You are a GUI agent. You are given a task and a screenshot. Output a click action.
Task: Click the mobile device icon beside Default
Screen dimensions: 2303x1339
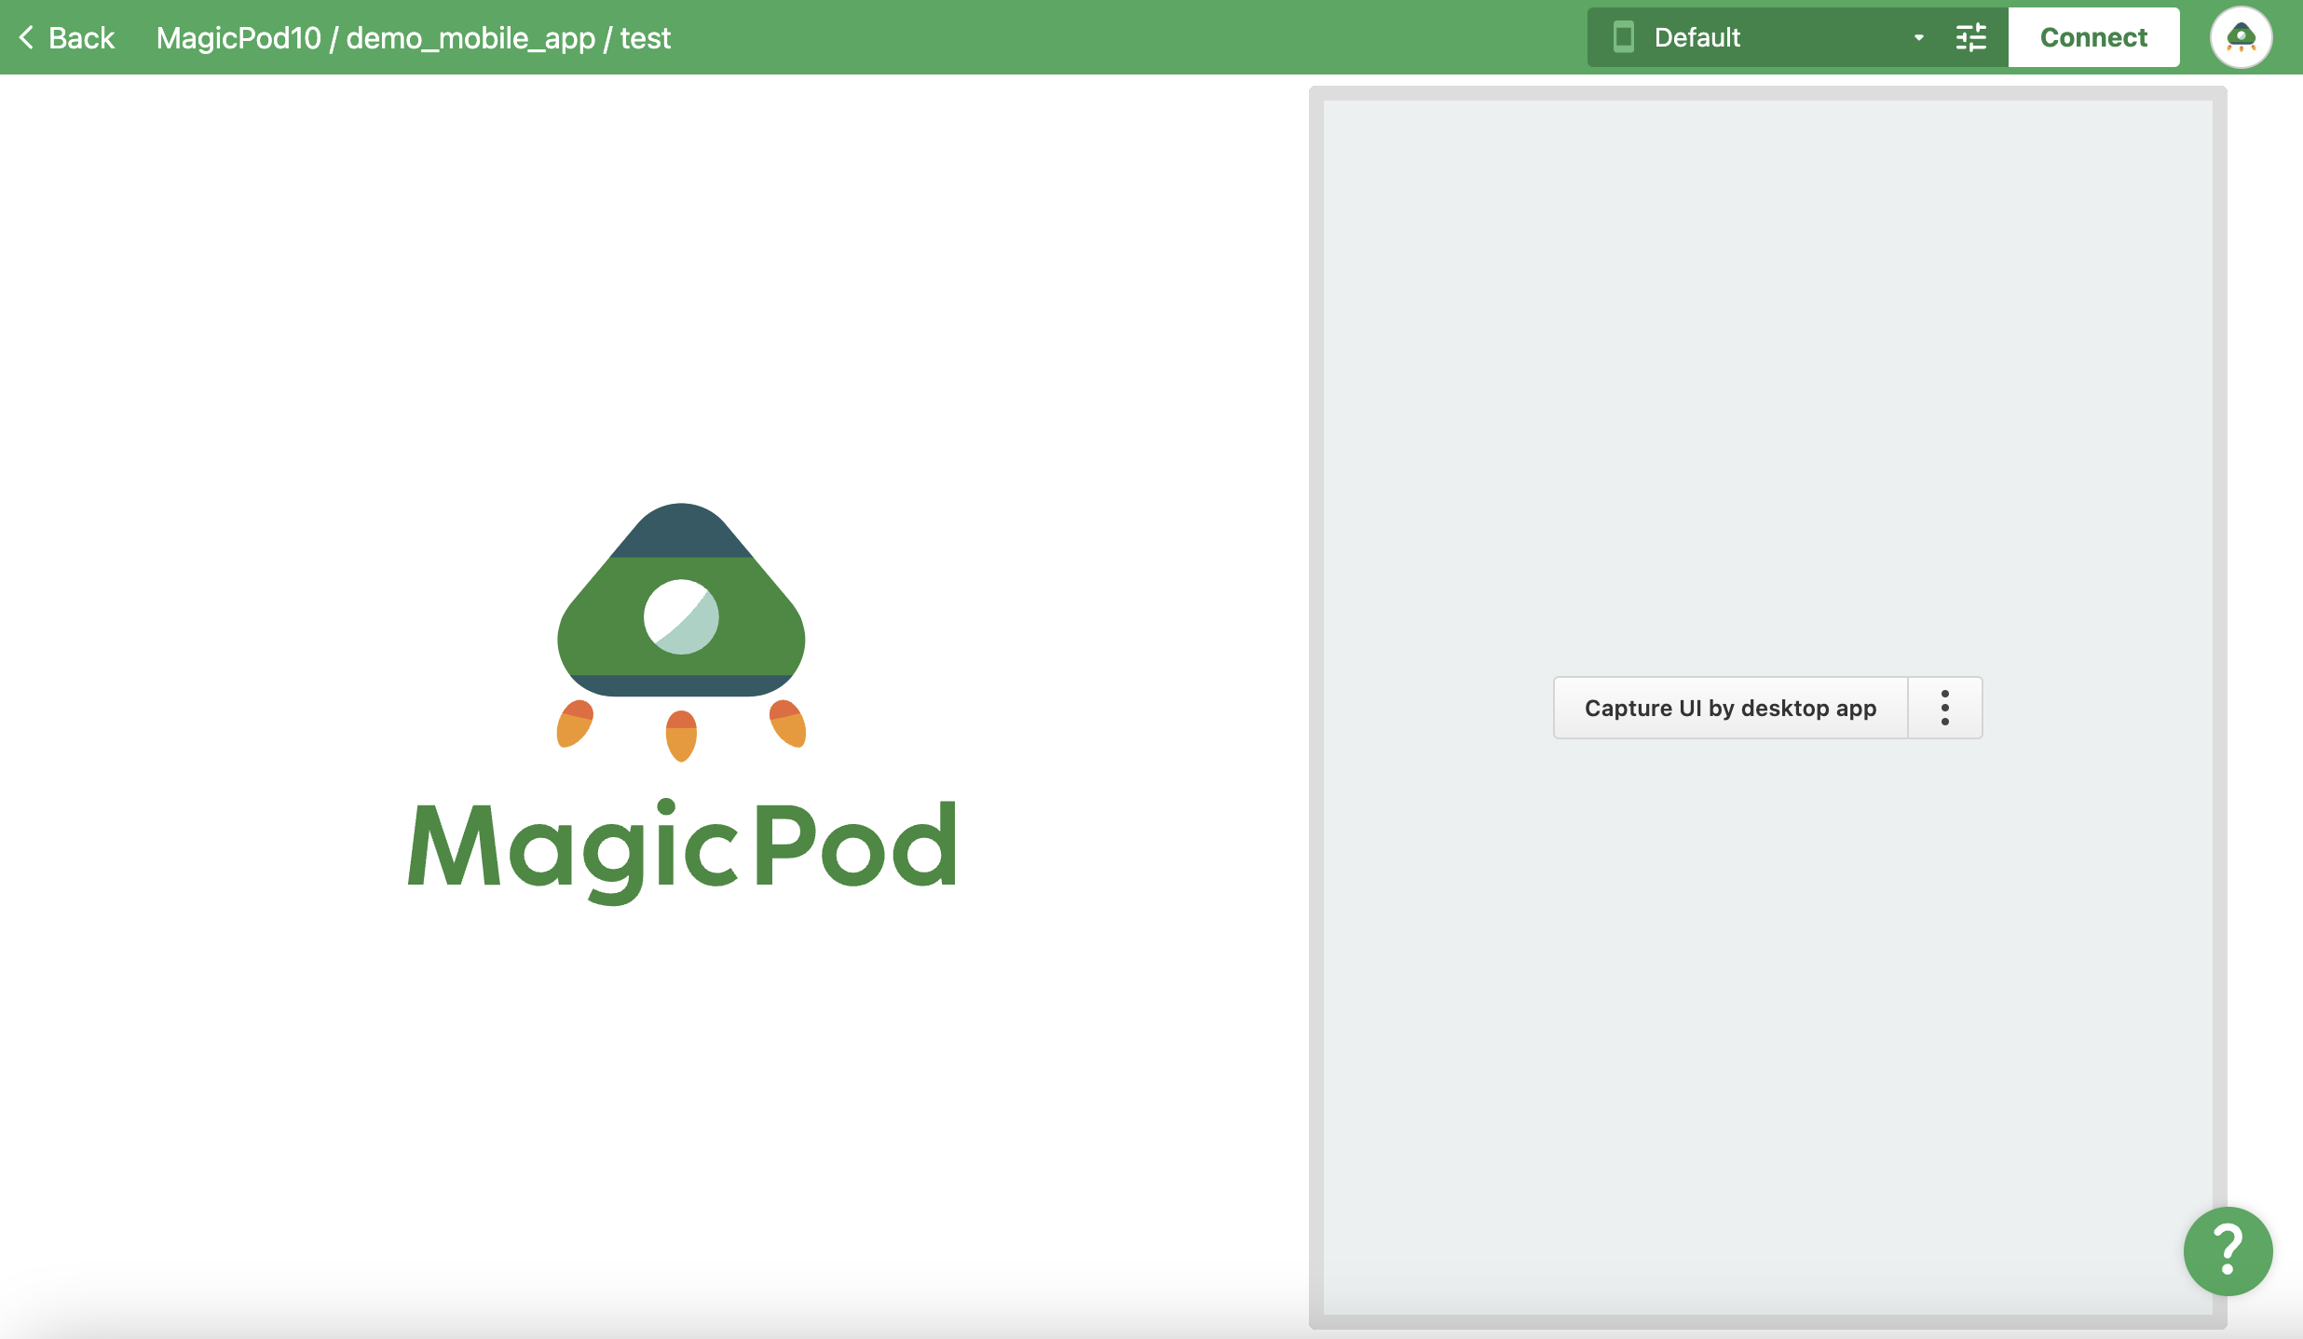click(x=1624, y=37)
